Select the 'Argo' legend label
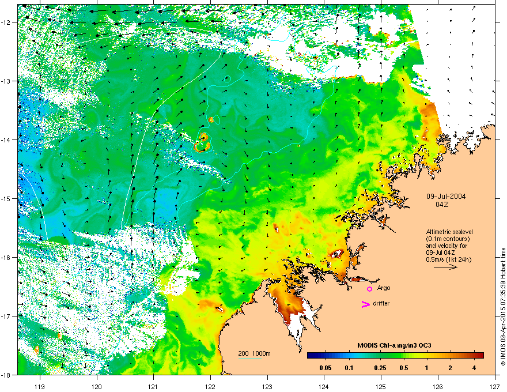This screenshot has height=392, width=507. point(384,288)
